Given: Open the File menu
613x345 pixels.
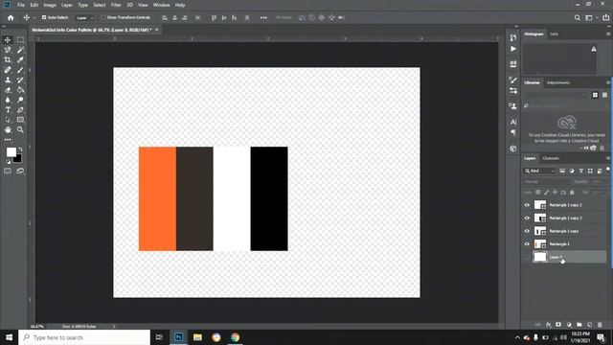Looking at the screenshot, I should (21, 5).
